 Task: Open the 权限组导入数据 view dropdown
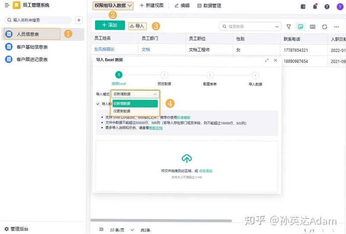[113, 6]
